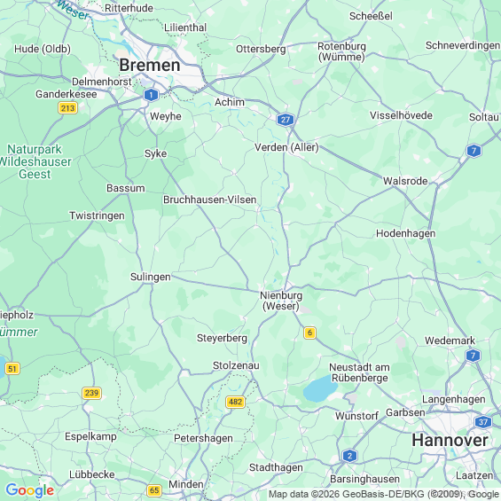Select the Sulingen town label

click(x=151, y=277)
